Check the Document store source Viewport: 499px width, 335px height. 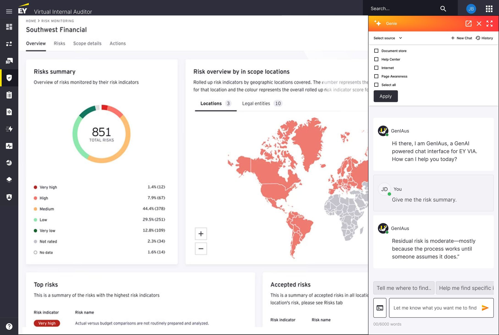point(376,51)
